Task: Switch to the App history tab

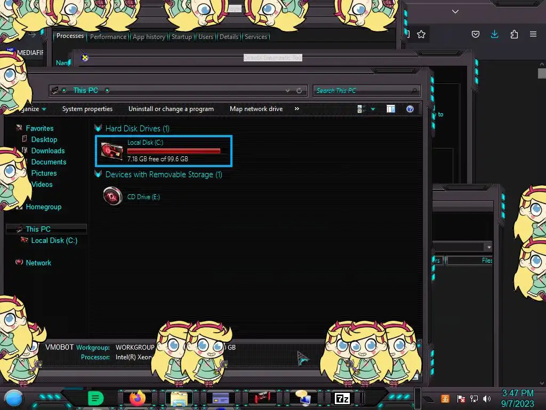Action: point(149,37)
